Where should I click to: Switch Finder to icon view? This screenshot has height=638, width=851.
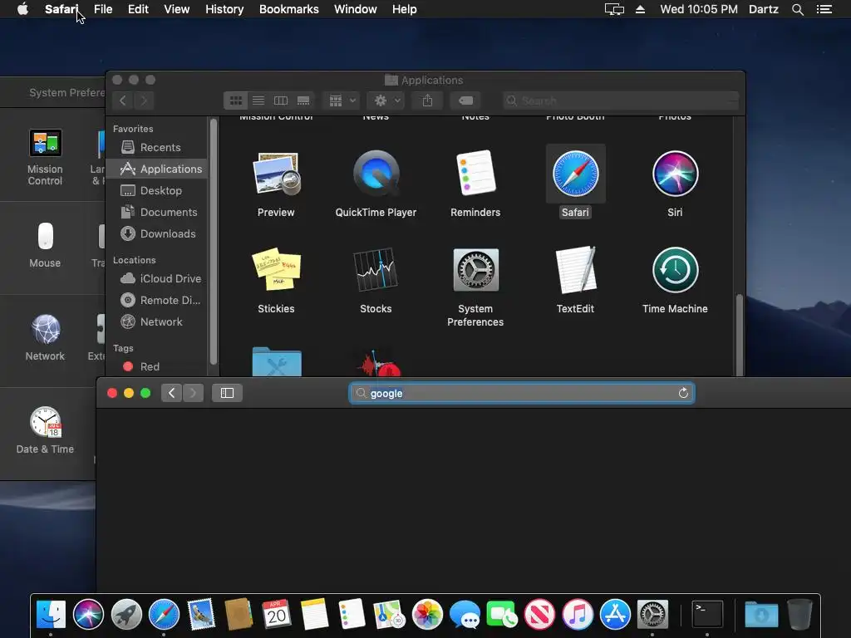click(235, 101)
